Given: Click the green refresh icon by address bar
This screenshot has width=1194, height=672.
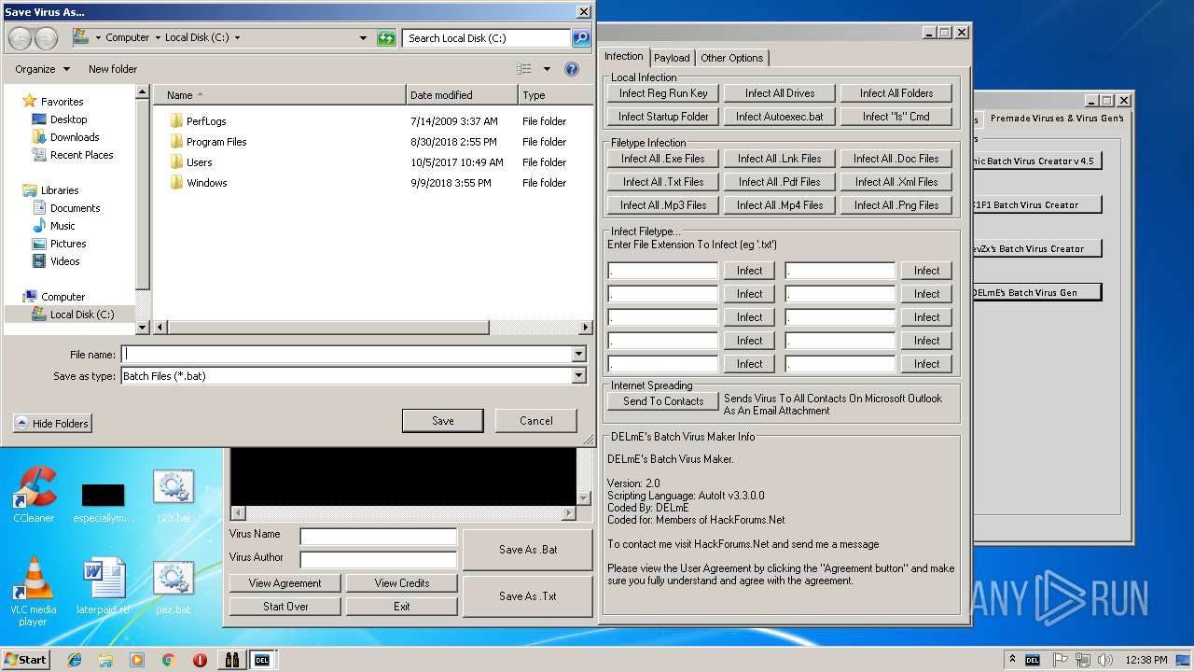Looking at the screenshot, I should coord(386,37).
